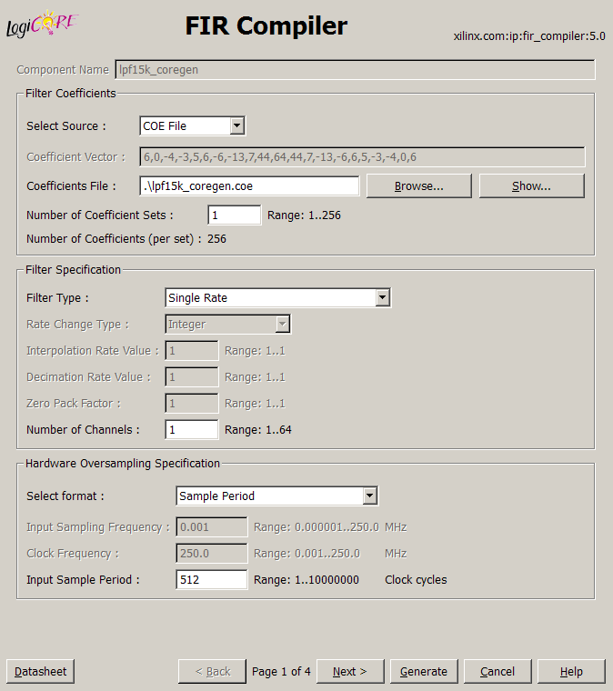Click the disabled Back button
This screenshot has width=613, height=691.
coord(212,672)
